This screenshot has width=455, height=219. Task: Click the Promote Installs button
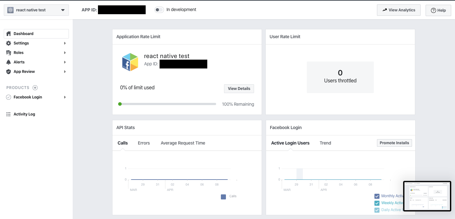(x=394, y=143)
